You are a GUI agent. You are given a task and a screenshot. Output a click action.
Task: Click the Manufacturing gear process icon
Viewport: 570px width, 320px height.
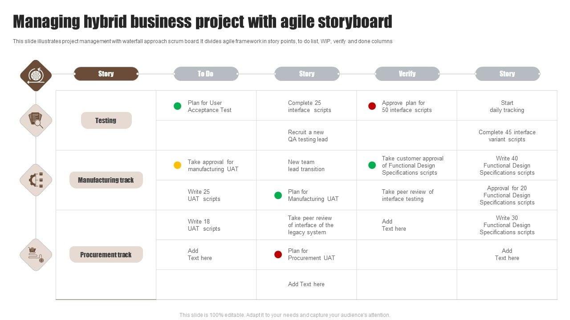tap(36, 180)
